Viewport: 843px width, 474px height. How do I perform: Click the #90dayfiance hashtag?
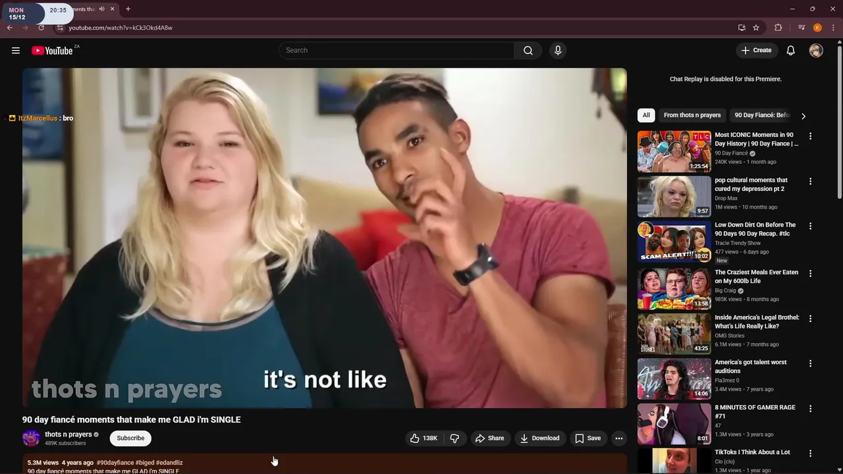(x=115, y=463)
